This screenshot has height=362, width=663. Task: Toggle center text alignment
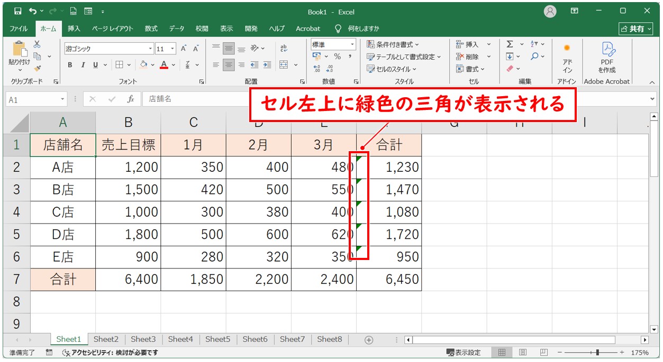[x=229, y=65]
